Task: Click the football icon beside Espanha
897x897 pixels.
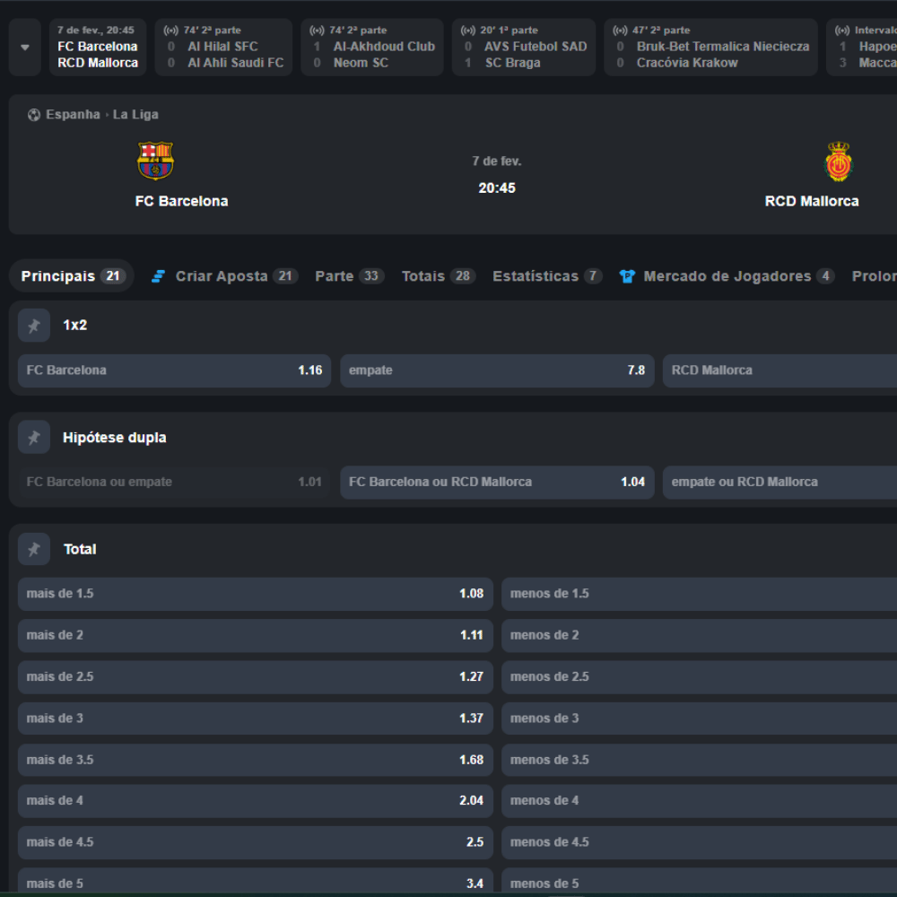Action: pos(34,115)
